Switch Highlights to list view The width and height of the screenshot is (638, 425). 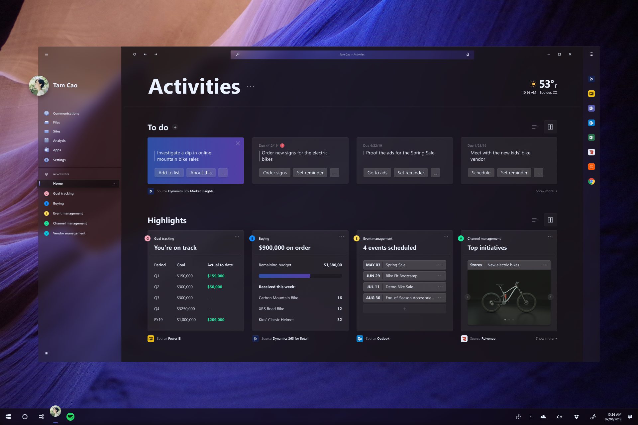click(x=535, y=220)
